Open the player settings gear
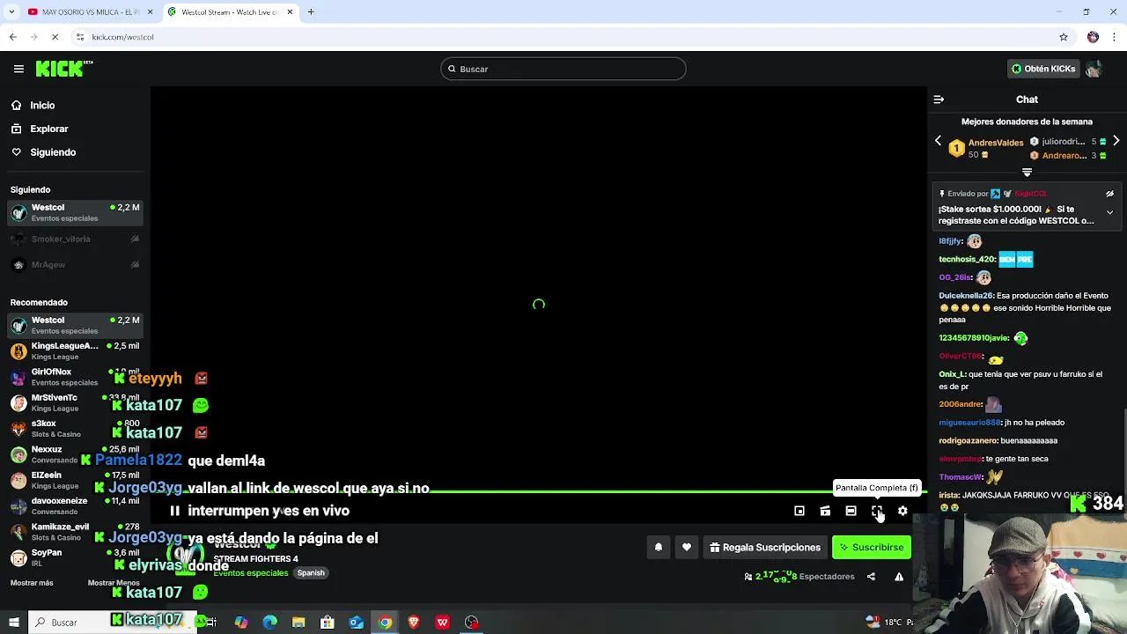This screenshot has width=1127, height=634. (x=902, y=511)
